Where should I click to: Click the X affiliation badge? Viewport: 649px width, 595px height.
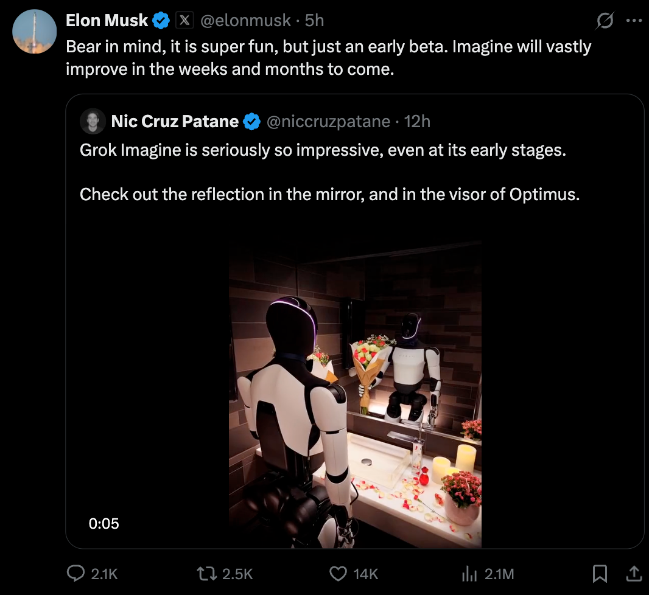point(184,21)
